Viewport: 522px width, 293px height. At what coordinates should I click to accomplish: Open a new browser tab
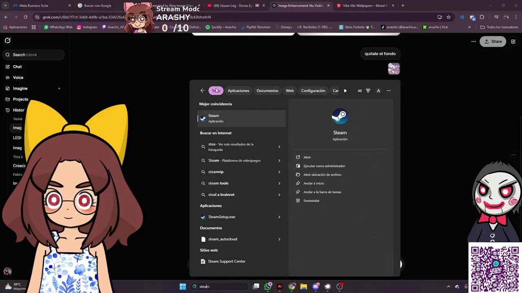point(403,6)
